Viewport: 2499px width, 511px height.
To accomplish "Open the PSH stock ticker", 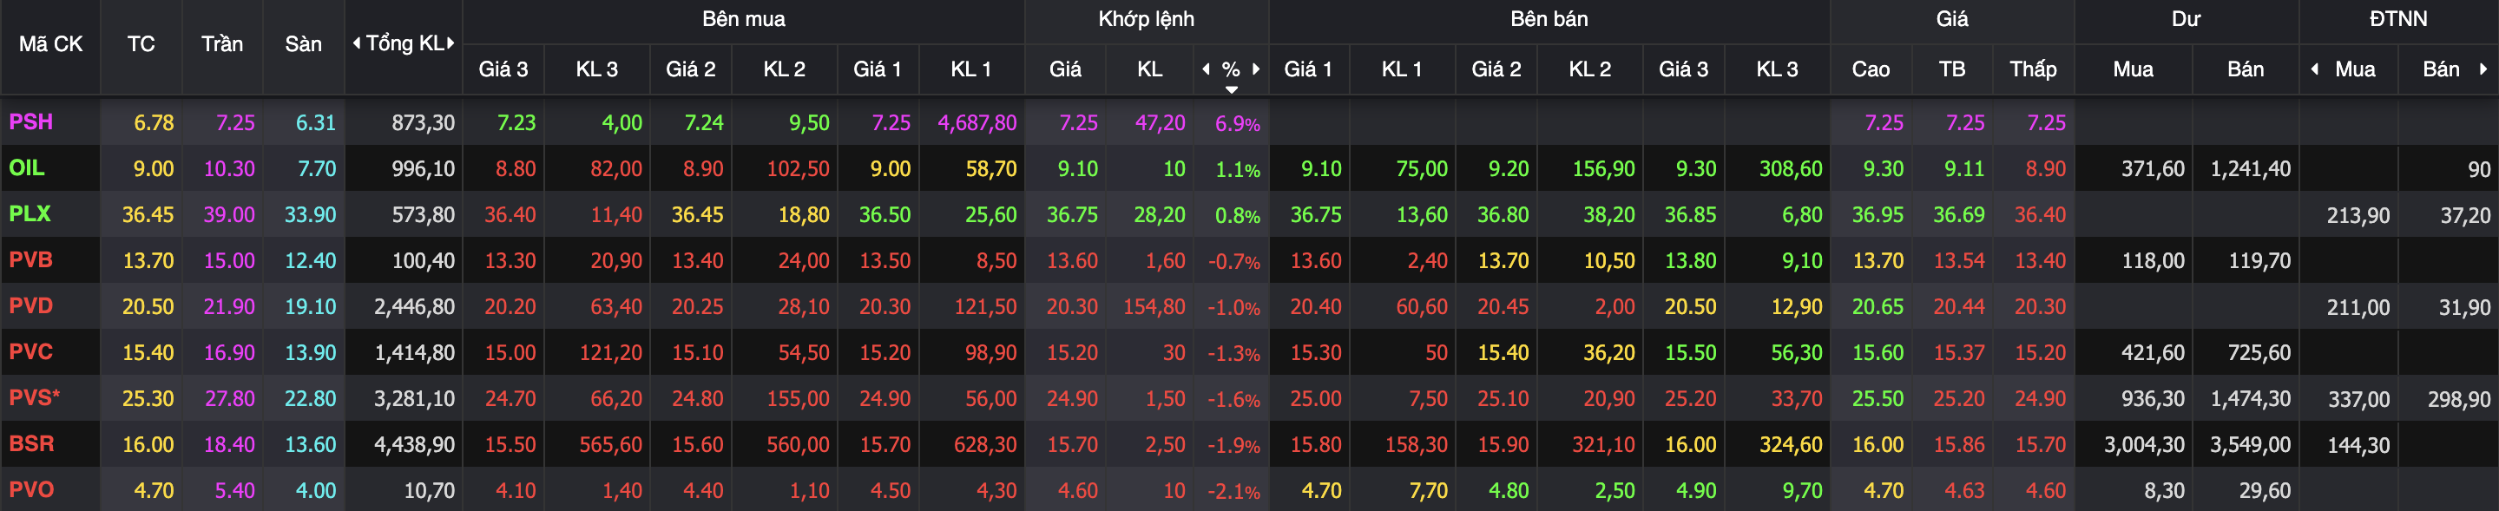I will click(31, 122).
